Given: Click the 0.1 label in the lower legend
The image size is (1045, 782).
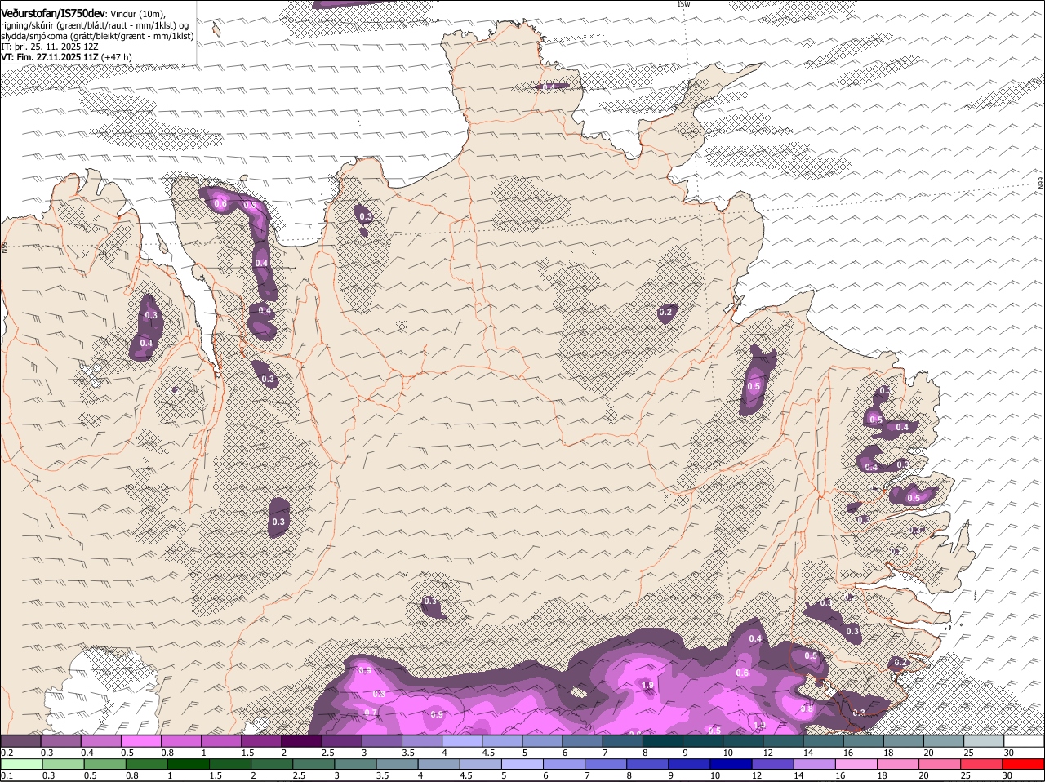Looking at the screenshot, I should coord(7,775).
